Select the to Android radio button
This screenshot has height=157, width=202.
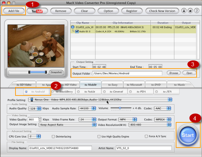coord(26,92)
